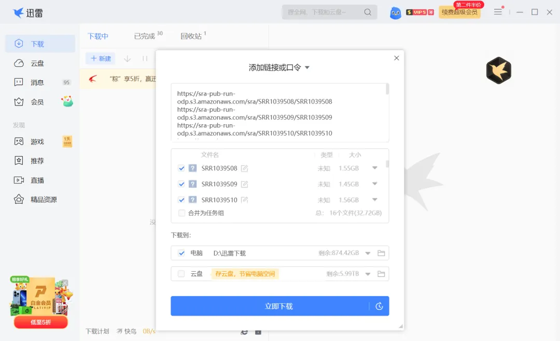Viewport: 560px width, 341px height.
Task: Click the VIP5 membership badge
Action: [420, 12]
